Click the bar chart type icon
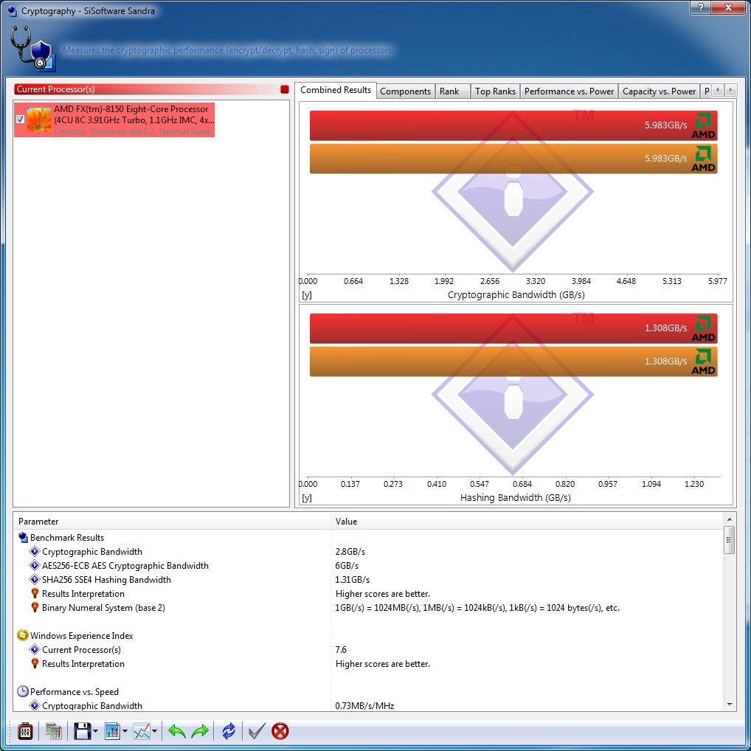The height and width of the screenshot is (751, 751). 112,731
